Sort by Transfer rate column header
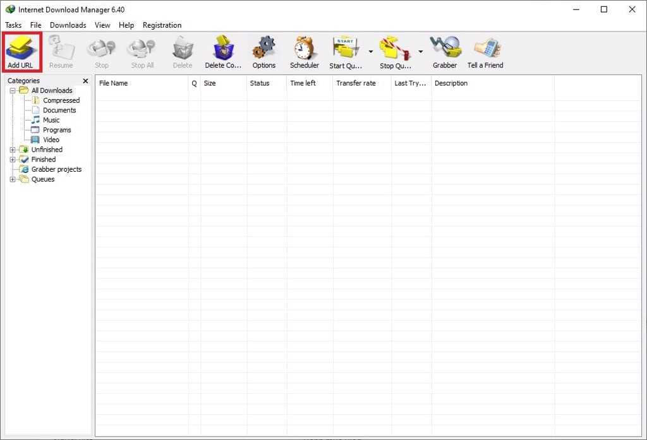The width and height of the screenshot is (647, 440). click(x=362, y=83)
